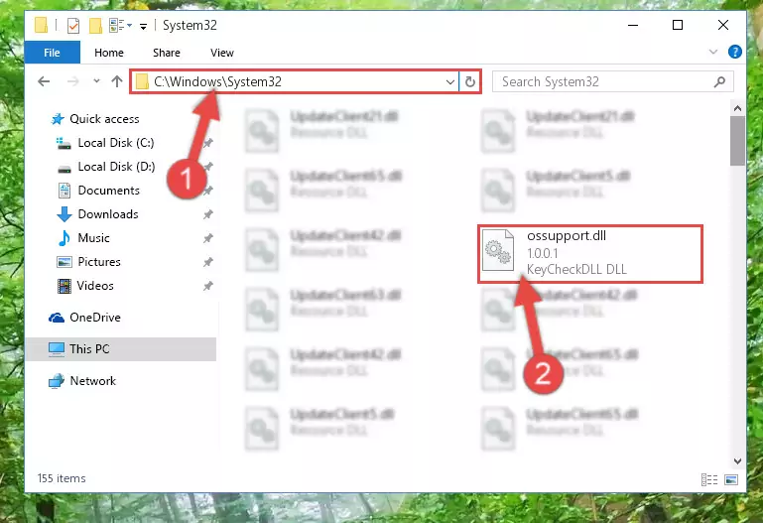
Task: Click the Network computer icon
Action: 57,380
